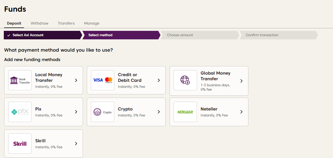Click the Bank Transfer logo icon
The width and height of the screenshot is (333, 158).
(x=20, y=80)
